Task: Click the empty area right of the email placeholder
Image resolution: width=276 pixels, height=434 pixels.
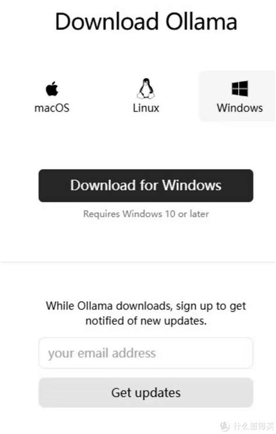Action: tap(204, 353)
